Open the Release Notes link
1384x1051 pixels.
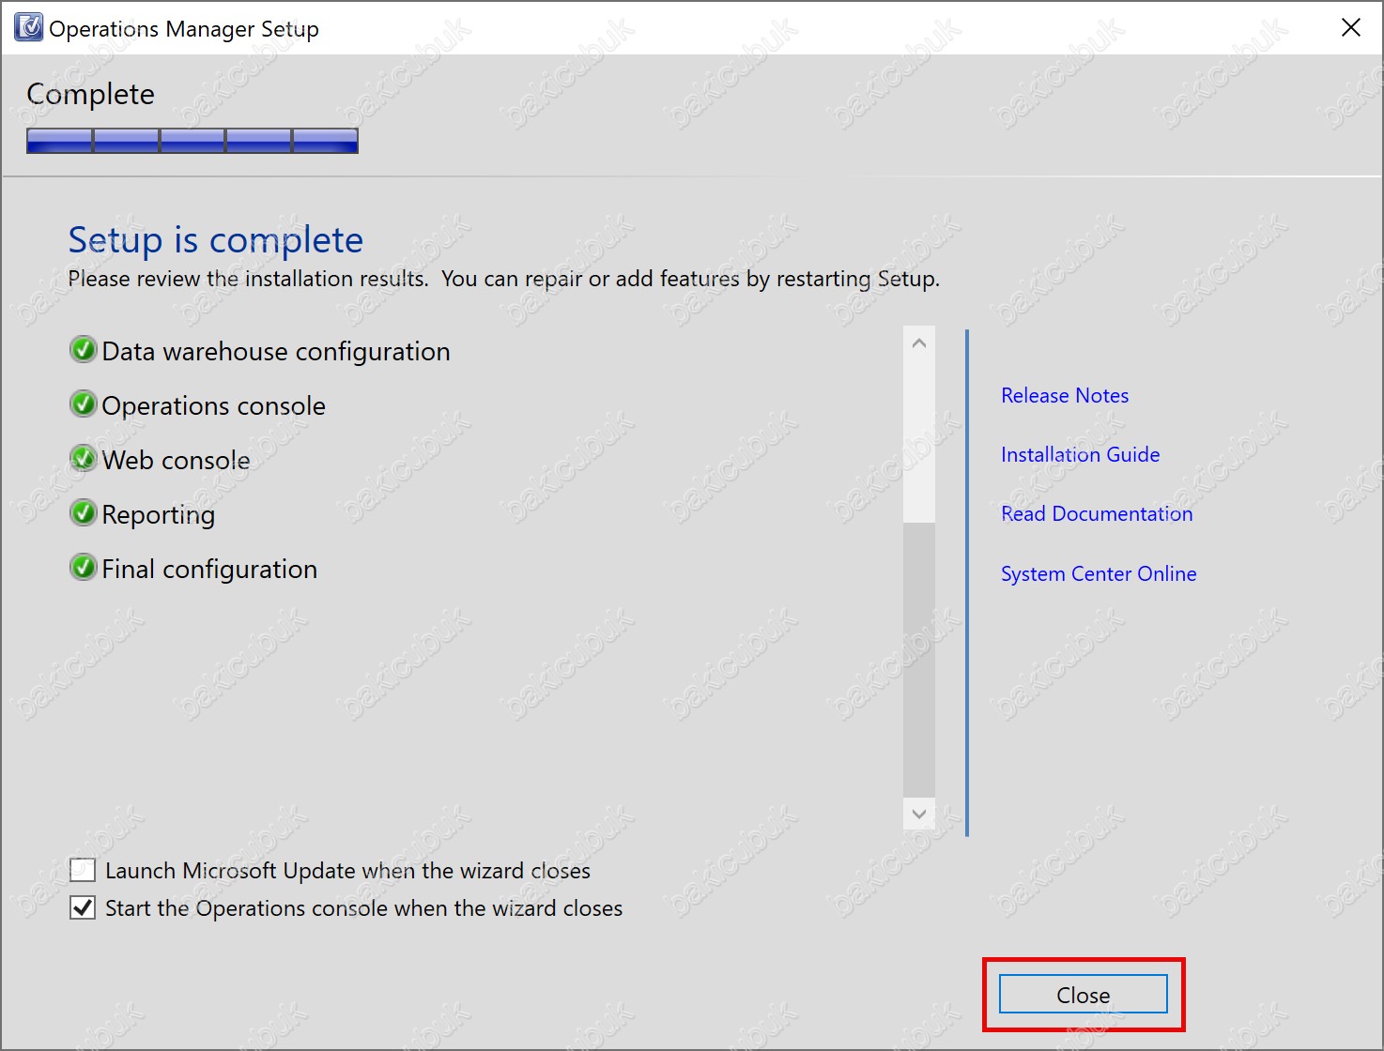tap(1065, 395)
